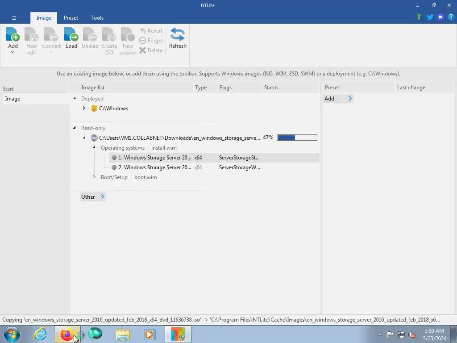
Task: Open the Windows Start button
Action: [12, 334]
